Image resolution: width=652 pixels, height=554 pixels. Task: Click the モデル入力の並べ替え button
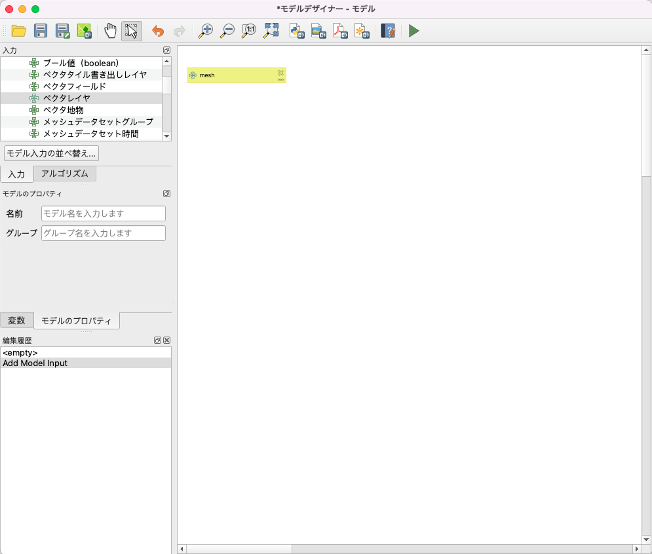pyautogui.click(x=51, y=153)
